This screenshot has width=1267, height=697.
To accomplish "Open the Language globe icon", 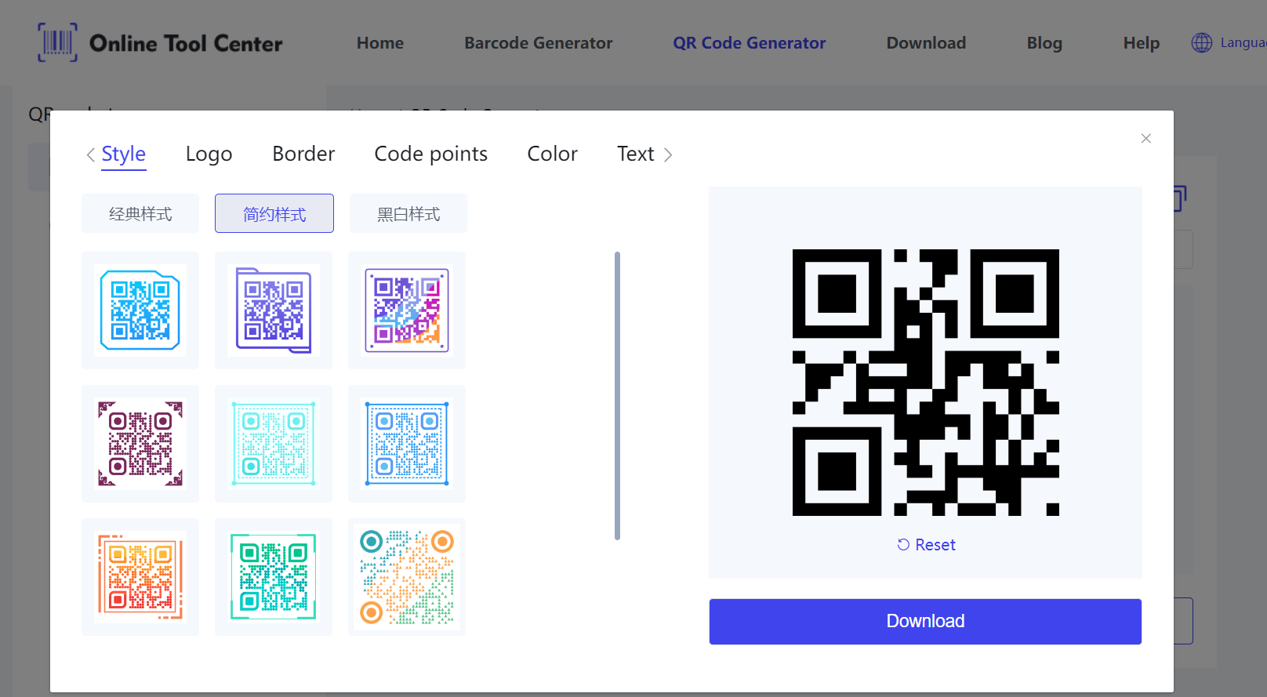I will coord(1201,43).
